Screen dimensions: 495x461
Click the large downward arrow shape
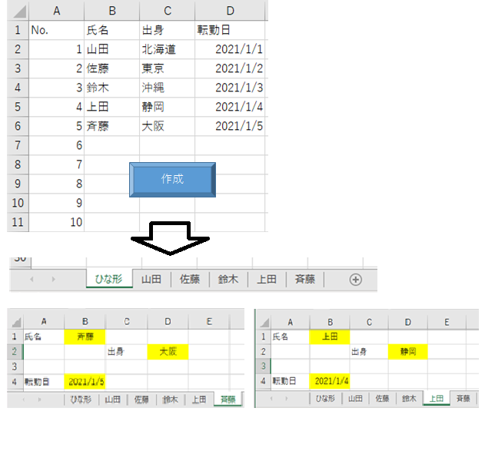(x=171, y=237)
